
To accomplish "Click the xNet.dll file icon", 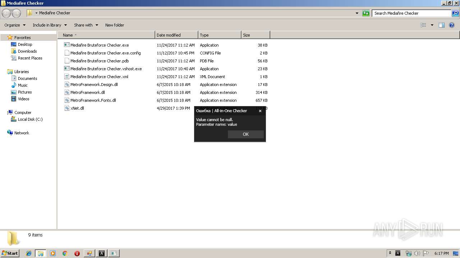I will (66, 108).
